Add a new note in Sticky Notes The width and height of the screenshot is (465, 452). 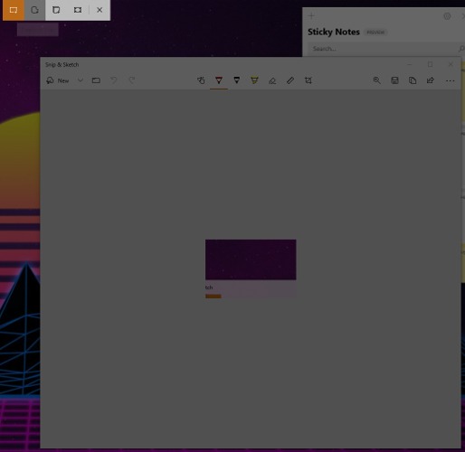(x=312, y=15)
